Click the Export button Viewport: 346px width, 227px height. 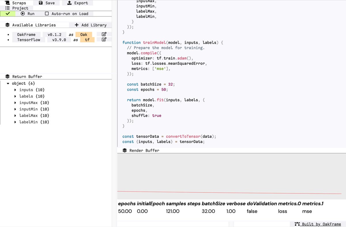tap(77, 3)
